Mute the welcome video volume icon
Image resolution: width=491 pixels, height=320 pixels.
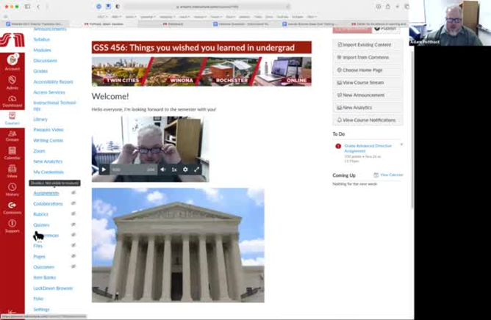click(x=163, y=170)
